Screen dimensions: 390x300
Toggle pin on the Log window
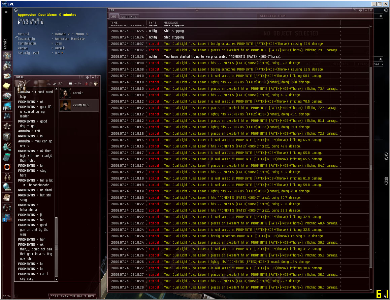click(355, 10)
